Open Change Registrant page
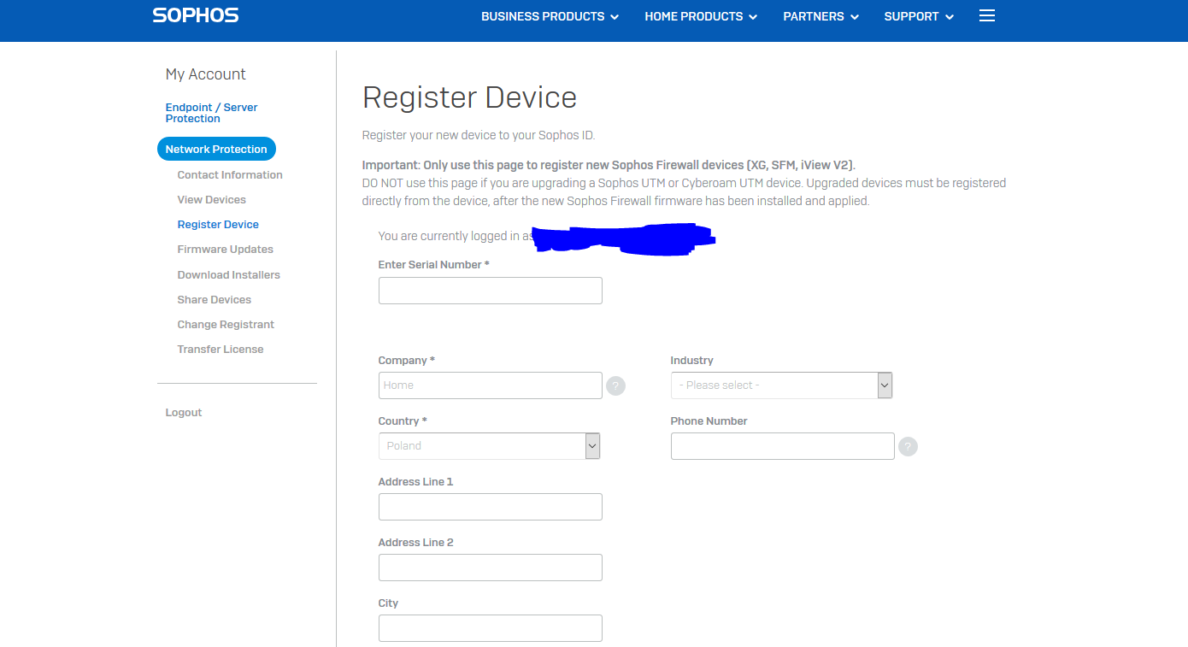The image size is (1188, 647). point(226,324)
